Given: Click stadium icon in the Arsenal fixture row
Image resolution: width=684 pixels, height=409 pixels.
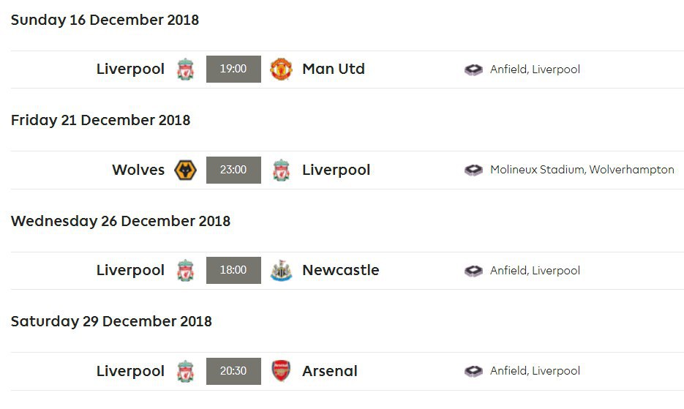Looking at the screenshot, I should coord(473,371).
